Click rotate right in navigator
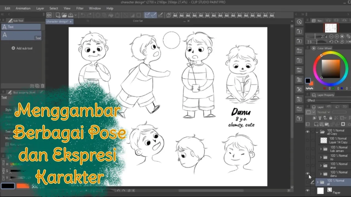The width and height of the screenshot is (351, 197). point(336,42)
